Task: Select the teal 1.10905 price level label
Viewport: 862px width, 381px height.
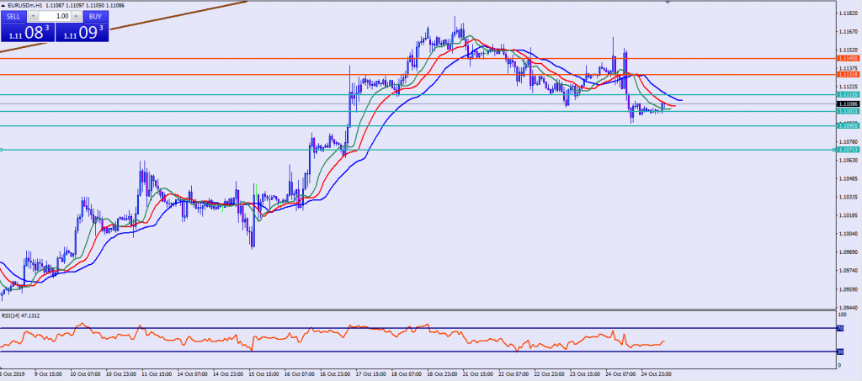Action: click(848, 126)
